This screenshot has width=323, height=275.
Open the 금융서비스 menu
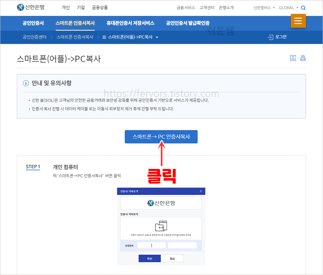click(x=186, y=8)
